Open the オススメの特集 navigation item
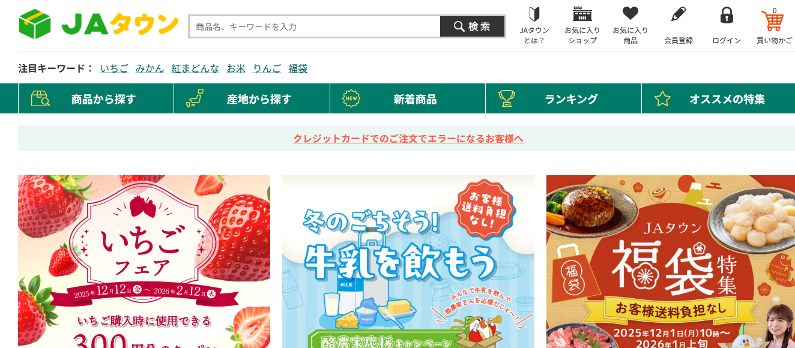 718,99
